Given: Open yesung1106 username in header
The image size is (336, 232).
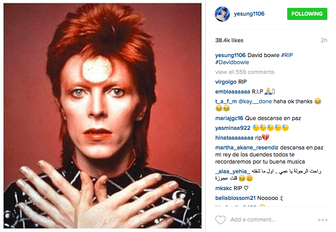Looking at the screenshot, I should tap(249, 14).
